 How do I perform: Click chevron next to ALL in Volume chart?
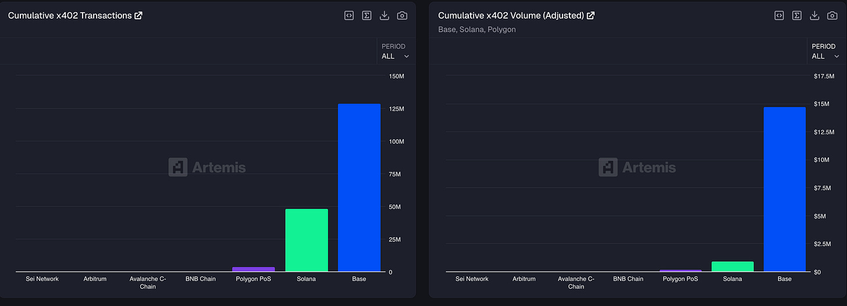click(837, 56)
